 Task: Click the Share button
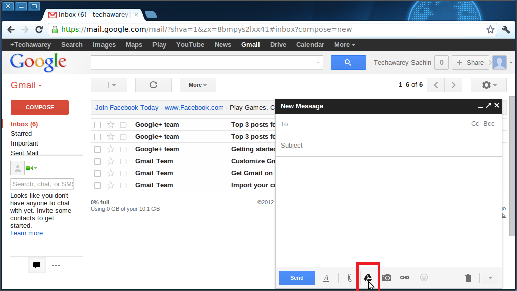(x=470, y=62)
